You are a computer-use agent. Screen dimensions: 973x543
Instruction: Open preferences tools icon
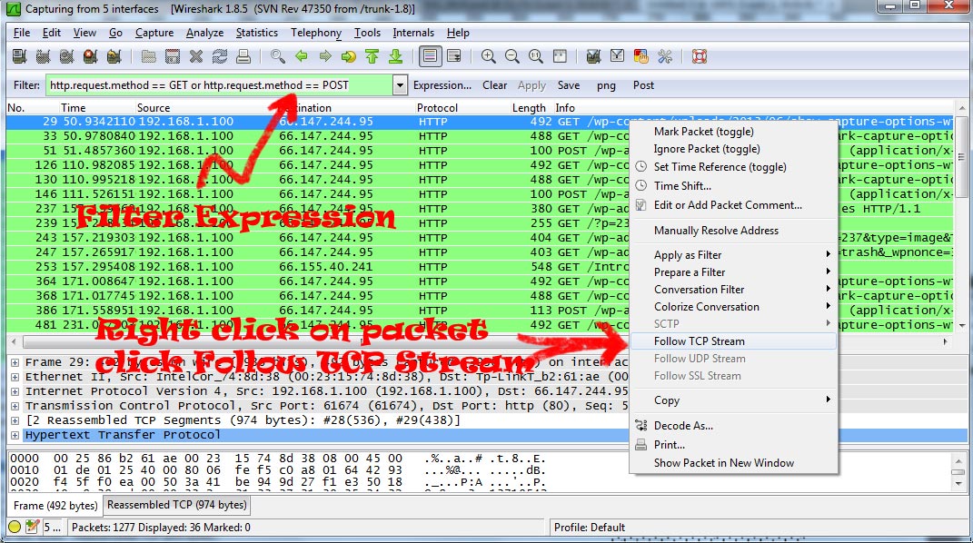pos(665,57)
